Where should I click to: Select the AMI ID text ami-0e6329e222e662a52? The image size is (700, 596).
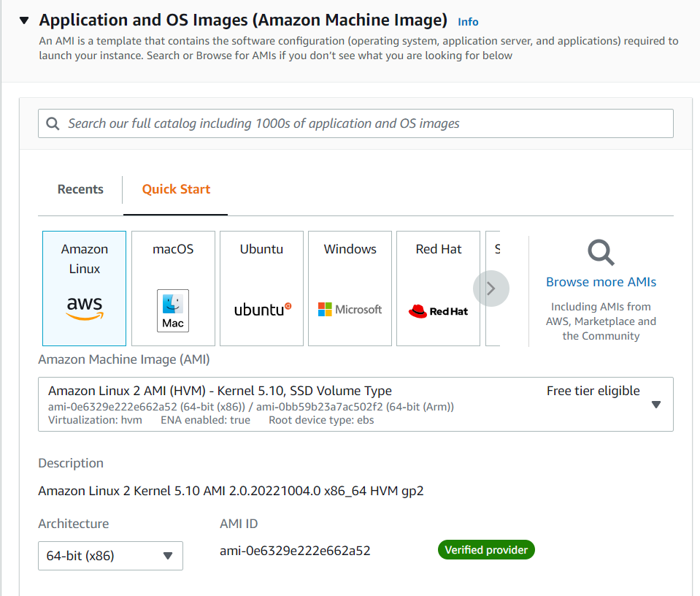pyautogui.click(x=295, y=551)
